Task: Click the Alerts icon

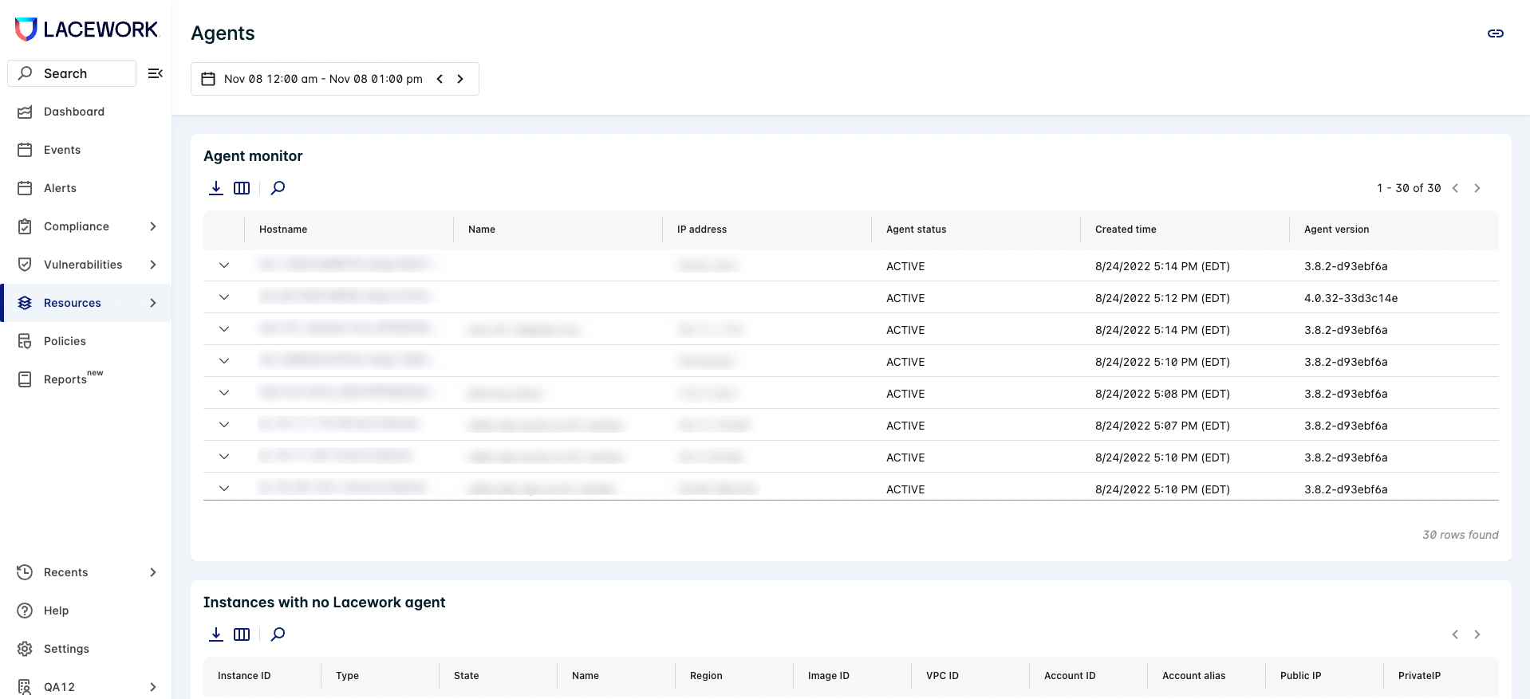Action: point(25,188)
